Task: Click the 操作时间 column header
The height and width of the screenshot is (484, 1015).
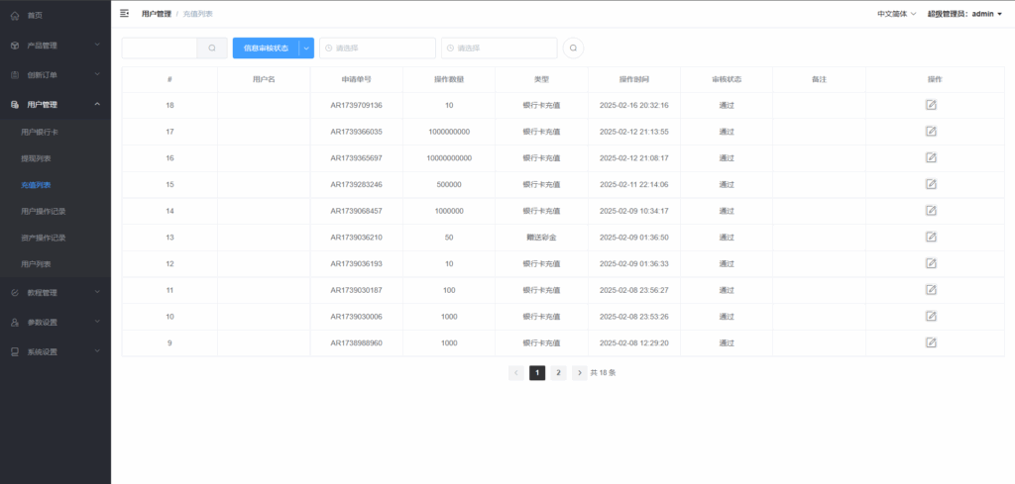Action: tap(633, 79)
